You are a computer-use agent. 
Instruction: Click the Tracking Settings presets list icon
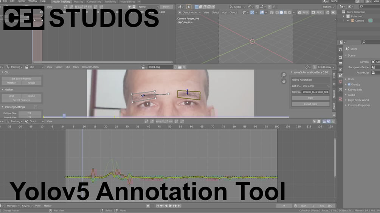[x=35, y=107]
